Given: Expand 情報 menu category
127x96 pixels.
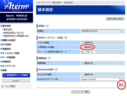Looking at the screenshot, I should (4, 70).
